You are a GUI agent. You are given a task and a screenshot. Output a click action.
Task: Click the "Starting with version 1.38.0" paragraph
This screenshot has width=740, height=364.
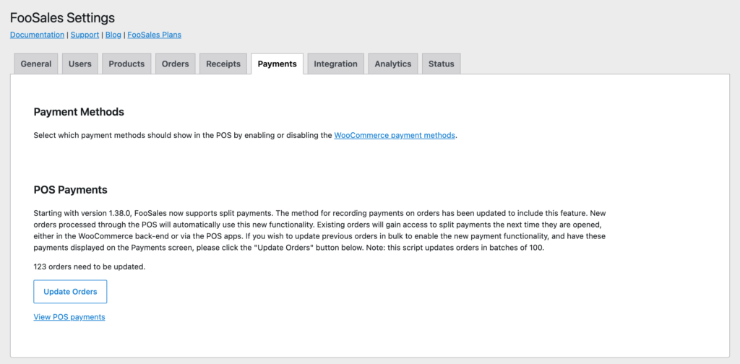pos(319,230)
